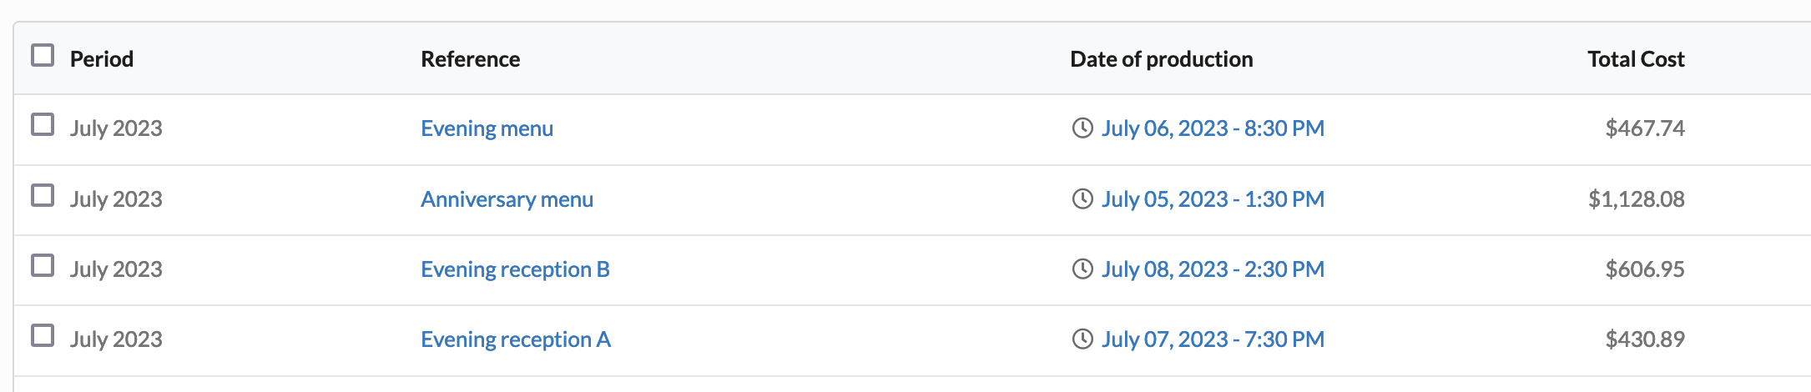Click clock icon beside July 08 date
The image size is (1811, 392).
point(1082,269)
